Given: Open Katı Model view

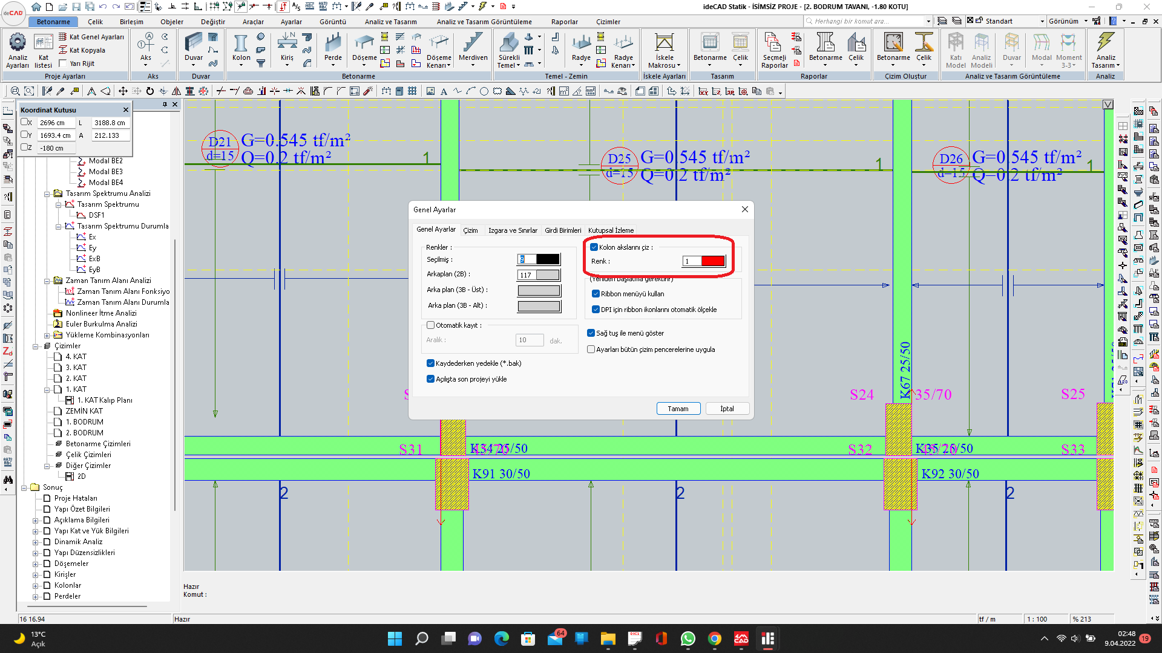Looking at the screenshot, I should 956,50.
